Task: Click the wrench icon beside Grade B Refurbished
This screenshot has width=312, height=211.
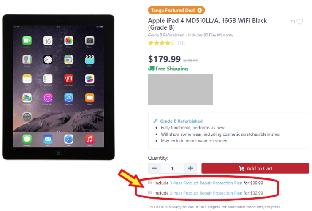Action: click(156, 121)
